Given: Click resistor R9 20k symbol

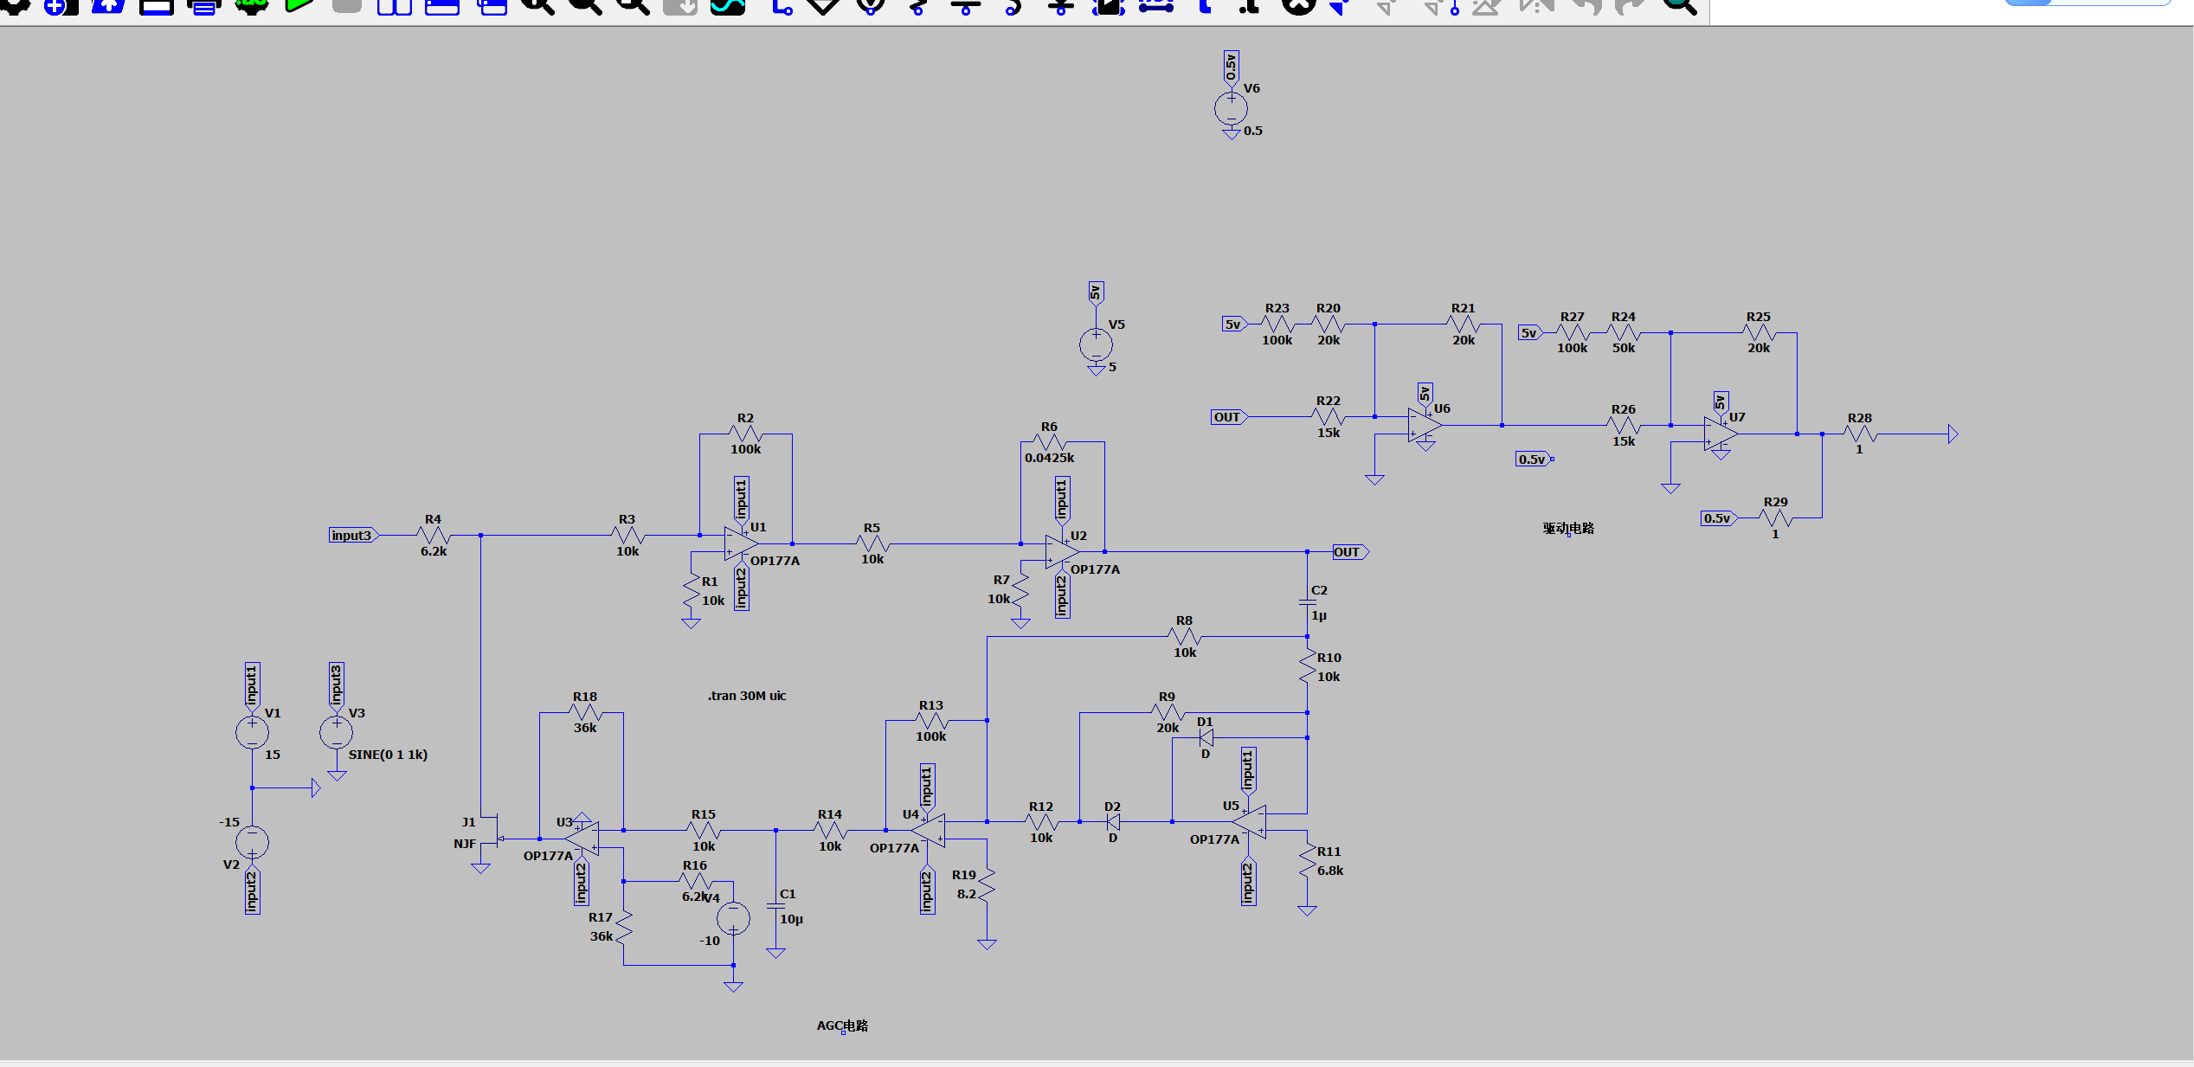Looking at the screenshot, I should click(x=1168, y=712).
